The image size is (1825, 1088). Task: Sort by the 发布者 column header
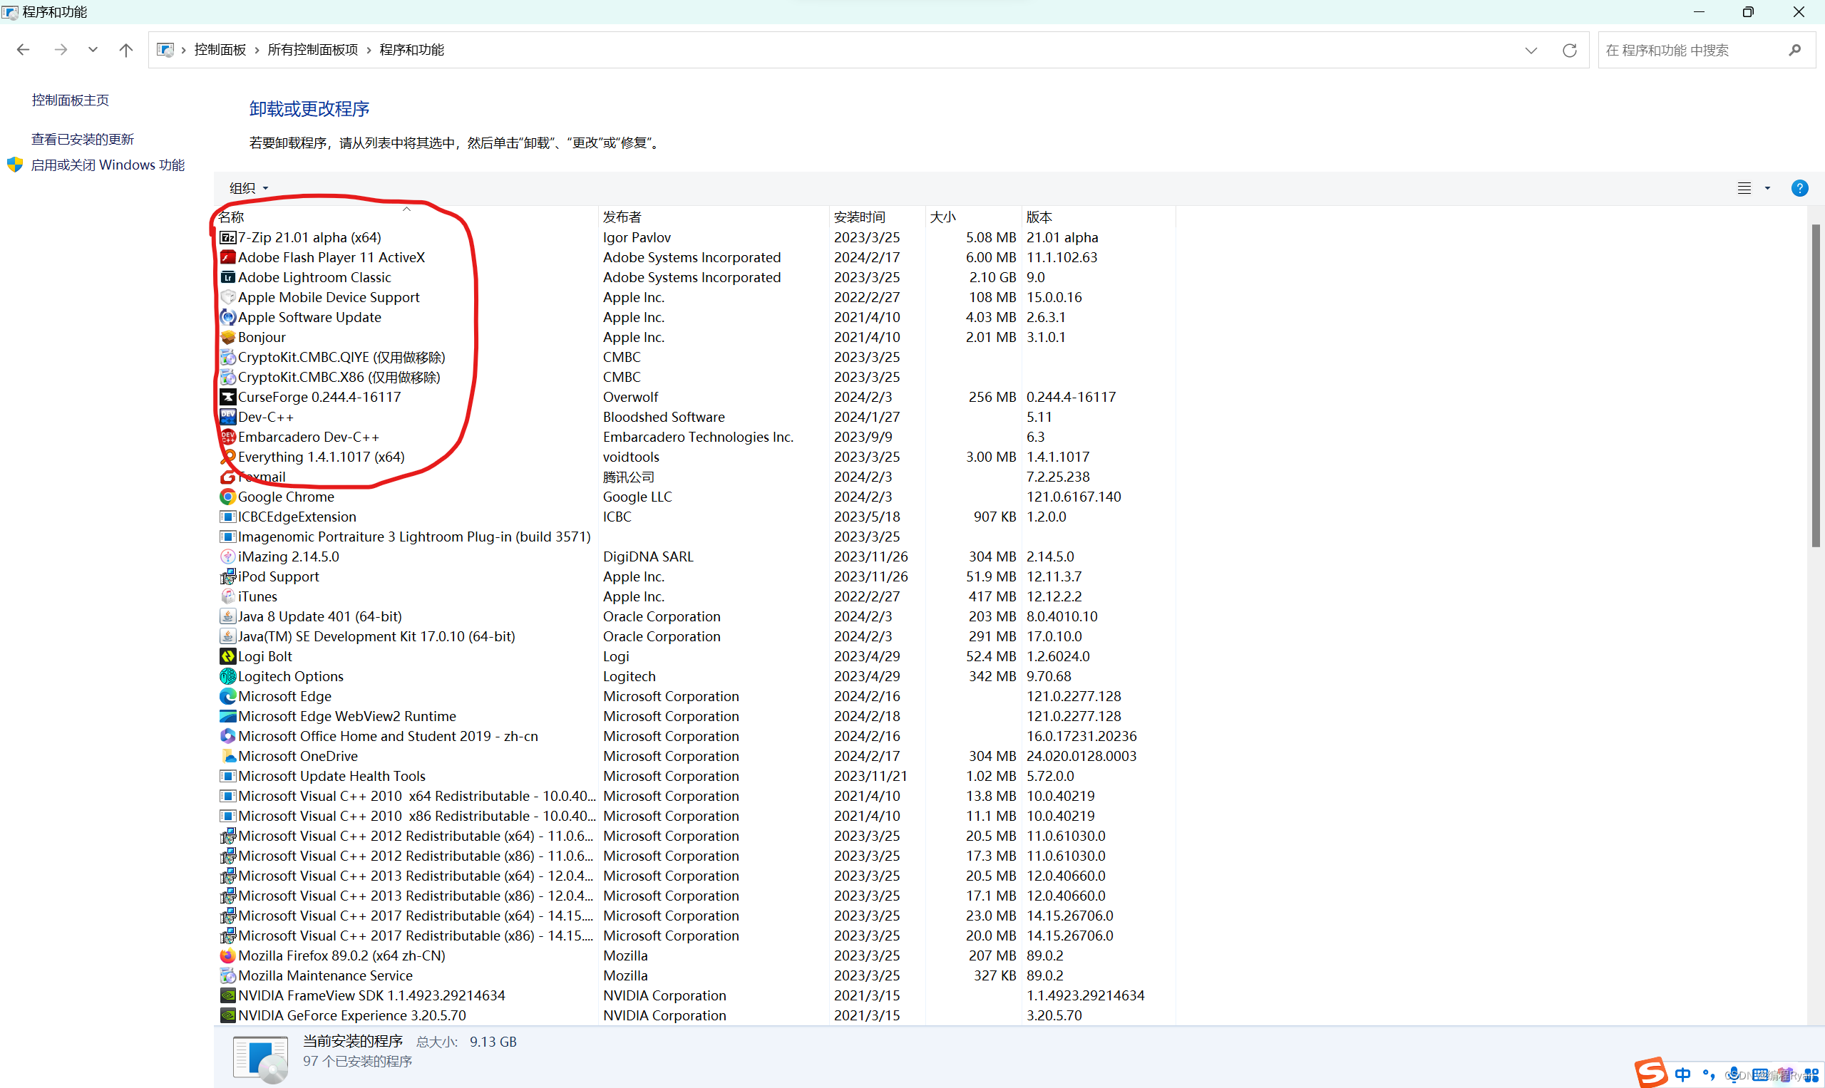(622, 217)
